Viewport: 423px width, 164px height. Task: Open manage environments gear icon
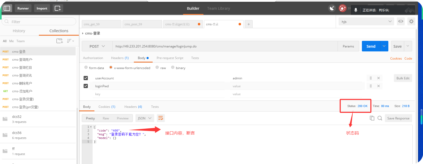pos(411,21)
